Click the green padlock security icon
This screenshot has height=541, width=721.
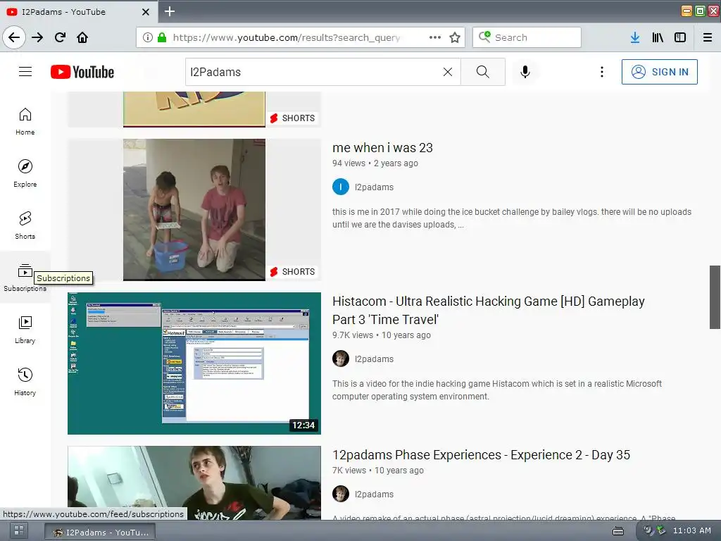point(162,37)
